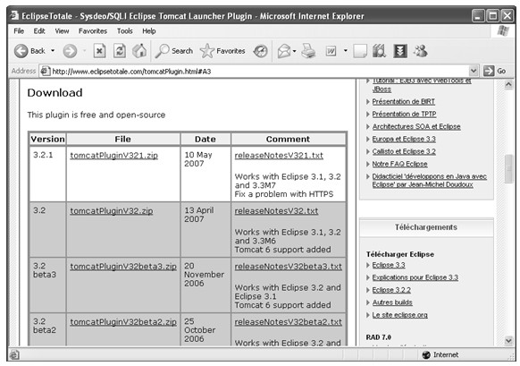
Task: Open releaseNotesV321.txt
Action: click(x=279, y=156)
